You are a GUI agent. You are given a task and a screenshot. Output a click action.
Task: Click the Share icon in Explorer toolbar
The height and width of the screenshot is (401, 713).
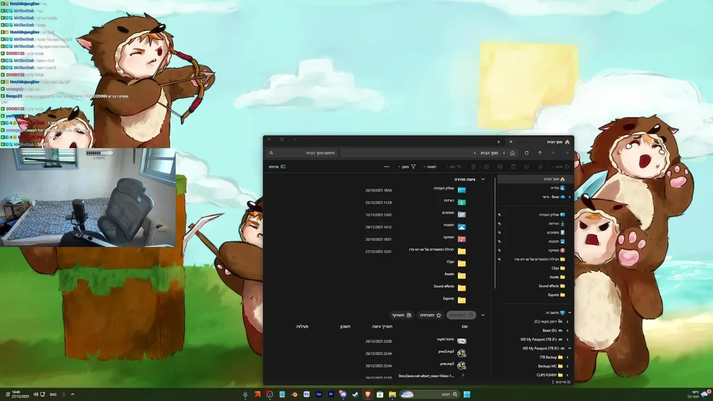[487, 167]
